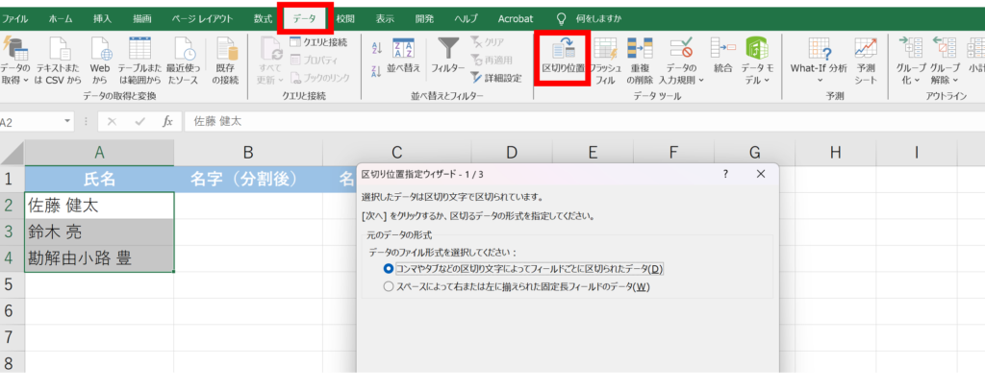Click テキストまたはCSVから import icon

point(60,49)
